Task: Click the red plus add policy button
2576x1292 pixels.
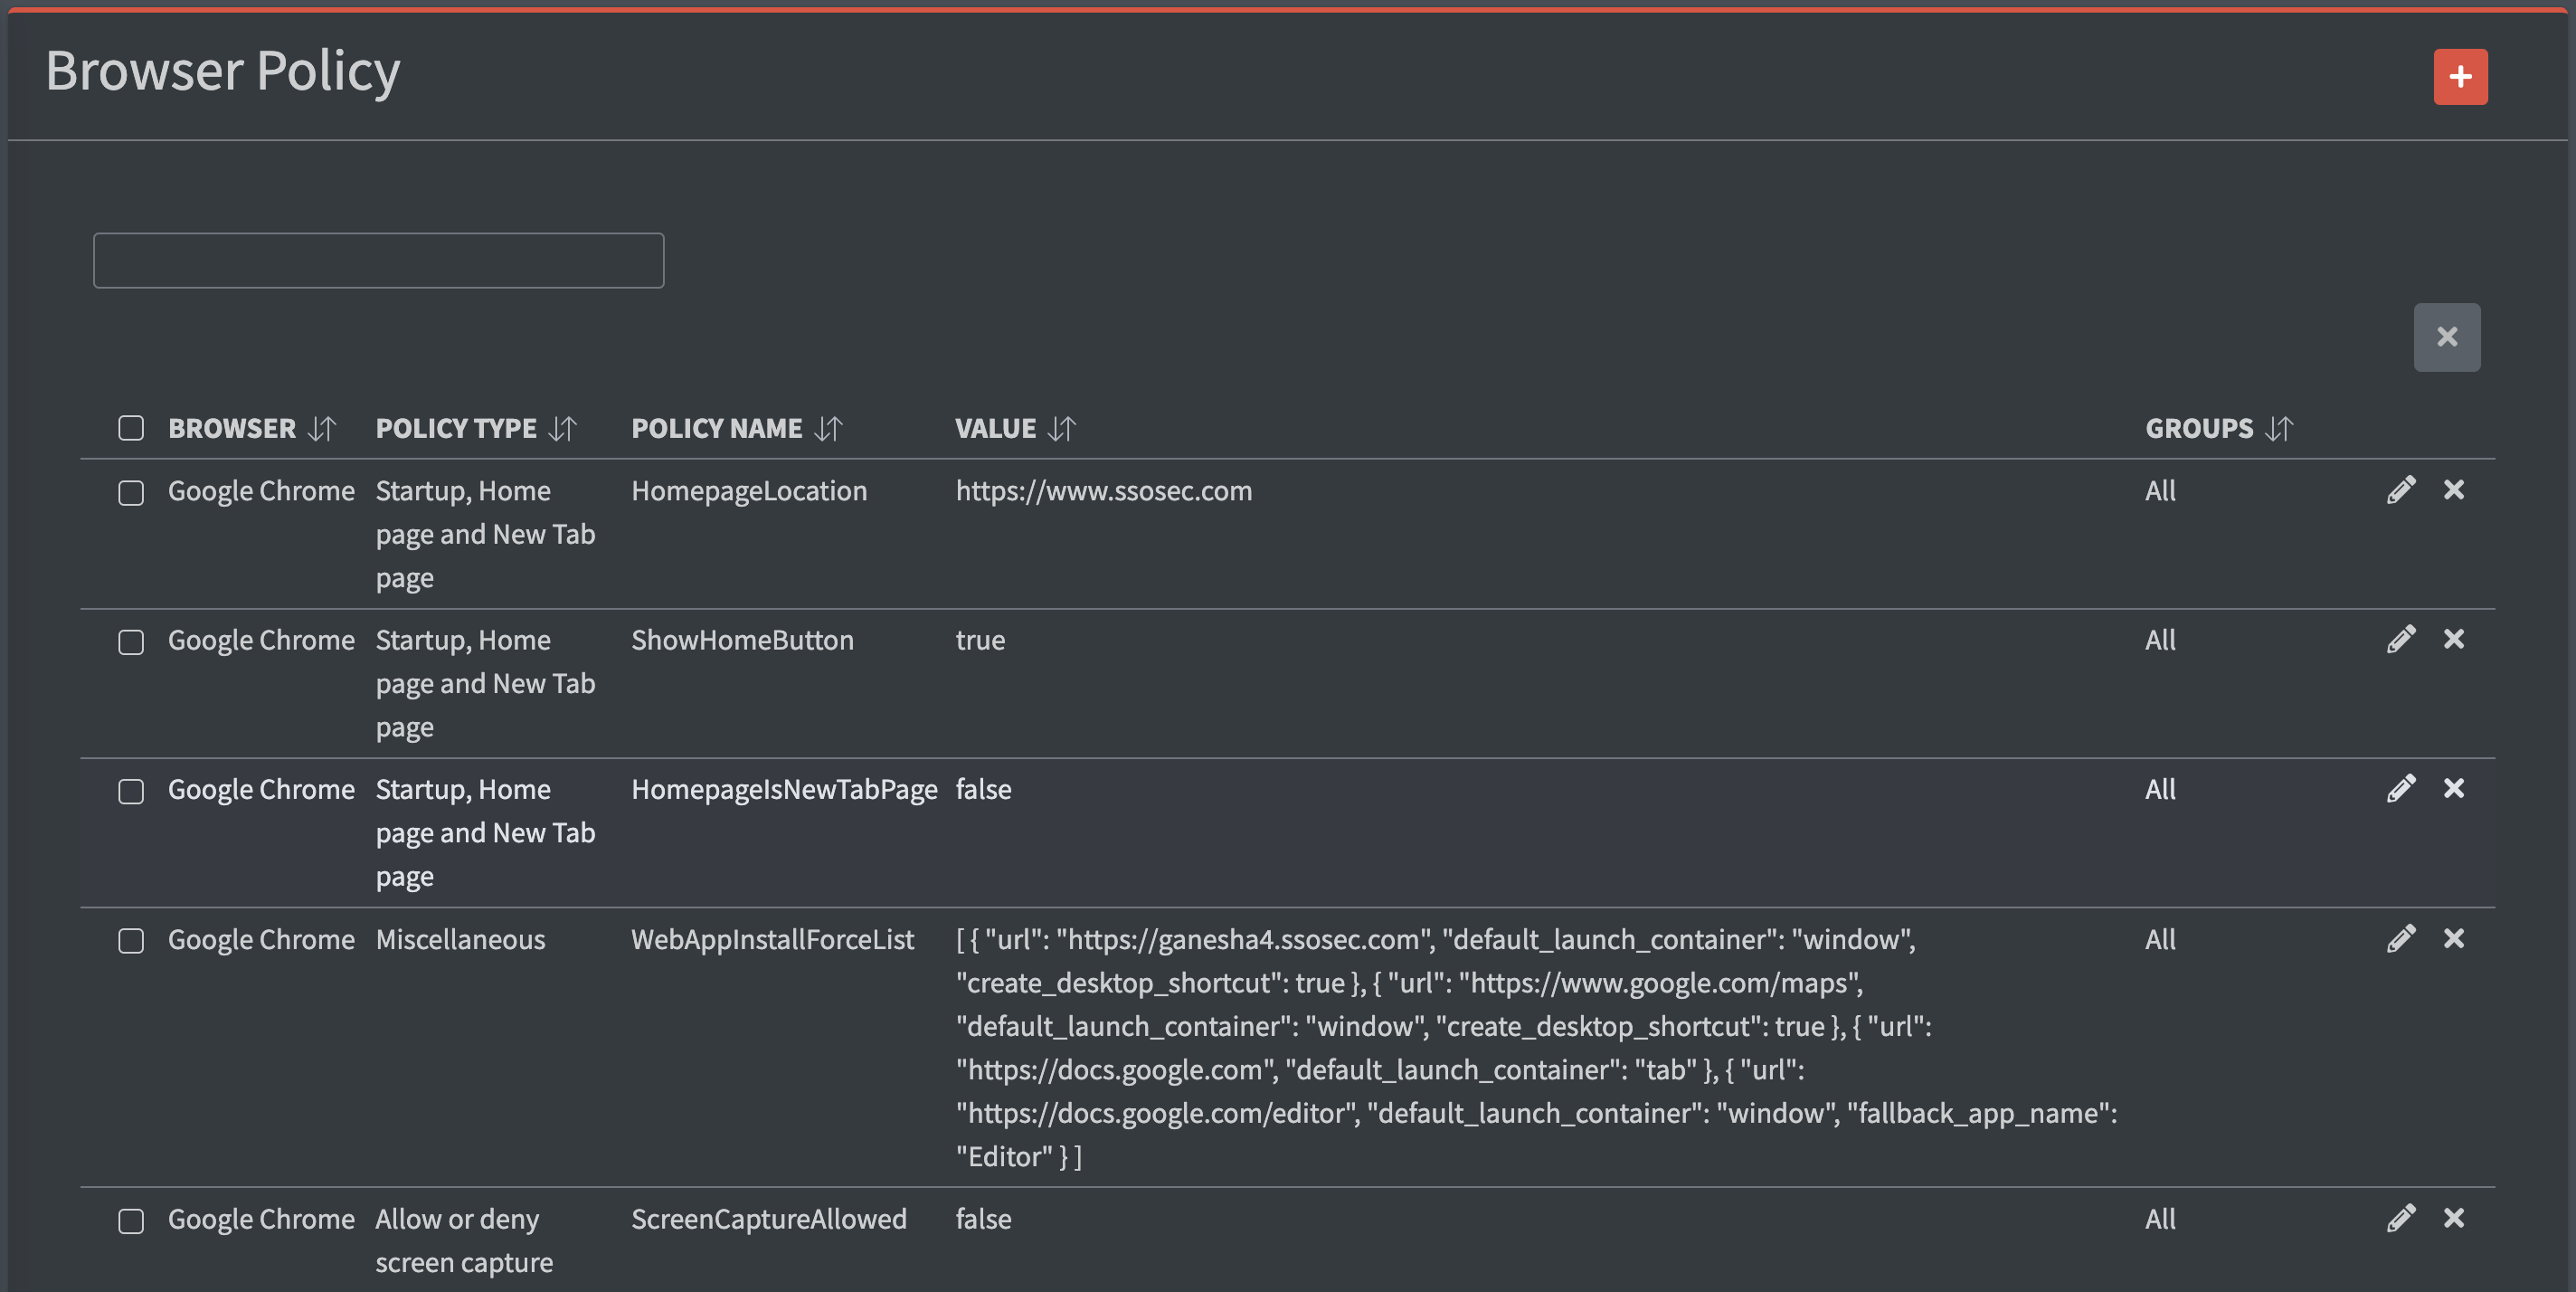Action: click(2459, 77)
